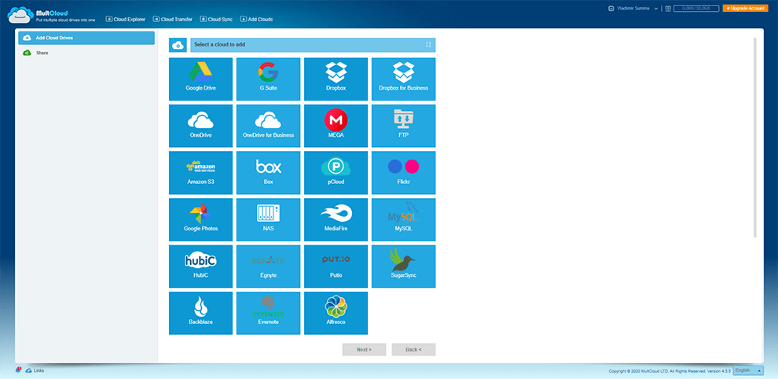
Task: Select the OneDrive cloud tile
Action: pos(200,126)
